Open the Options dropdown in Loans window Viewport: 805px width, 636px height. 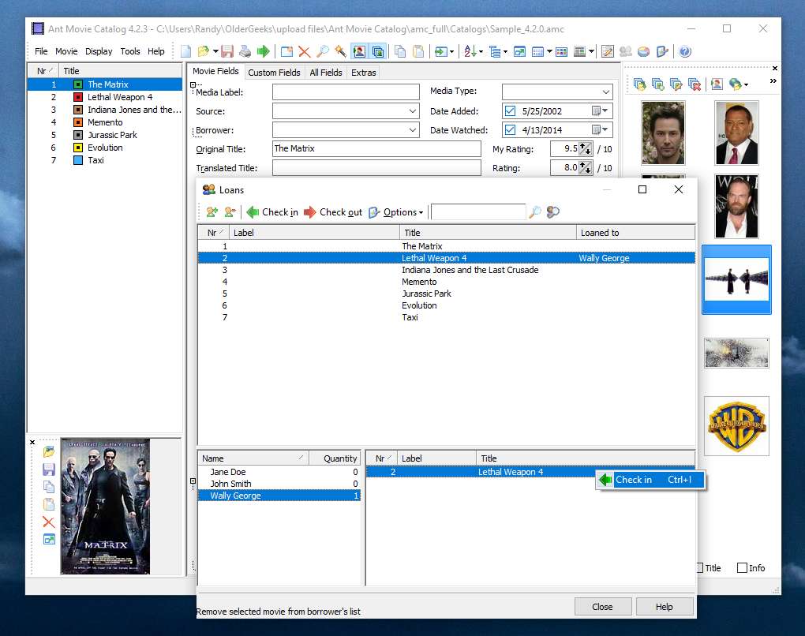[x=396, y=212]
